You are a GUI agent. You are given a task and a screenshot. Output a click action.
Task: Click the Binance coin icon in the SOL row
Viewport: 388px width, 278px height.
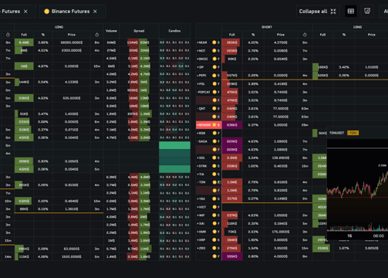[214, 158]
